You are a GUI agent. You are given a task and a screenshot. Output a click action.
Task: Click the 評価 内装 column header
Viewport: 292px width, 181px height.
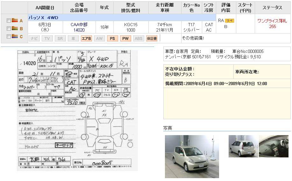(226, 8)
